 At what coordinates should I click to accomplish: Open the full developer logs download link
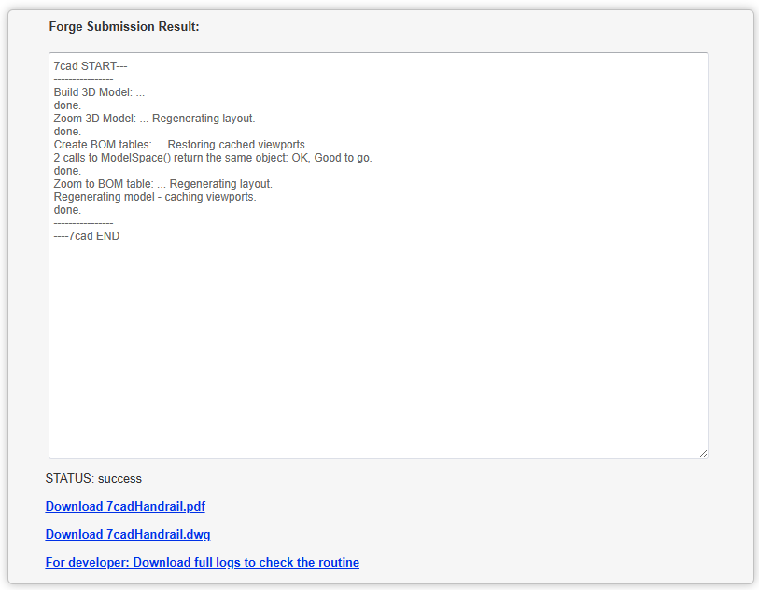point(202,563)
